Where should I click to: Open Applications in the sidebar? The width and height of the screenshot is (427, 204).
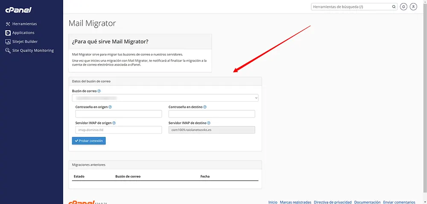tap(23, 33)
